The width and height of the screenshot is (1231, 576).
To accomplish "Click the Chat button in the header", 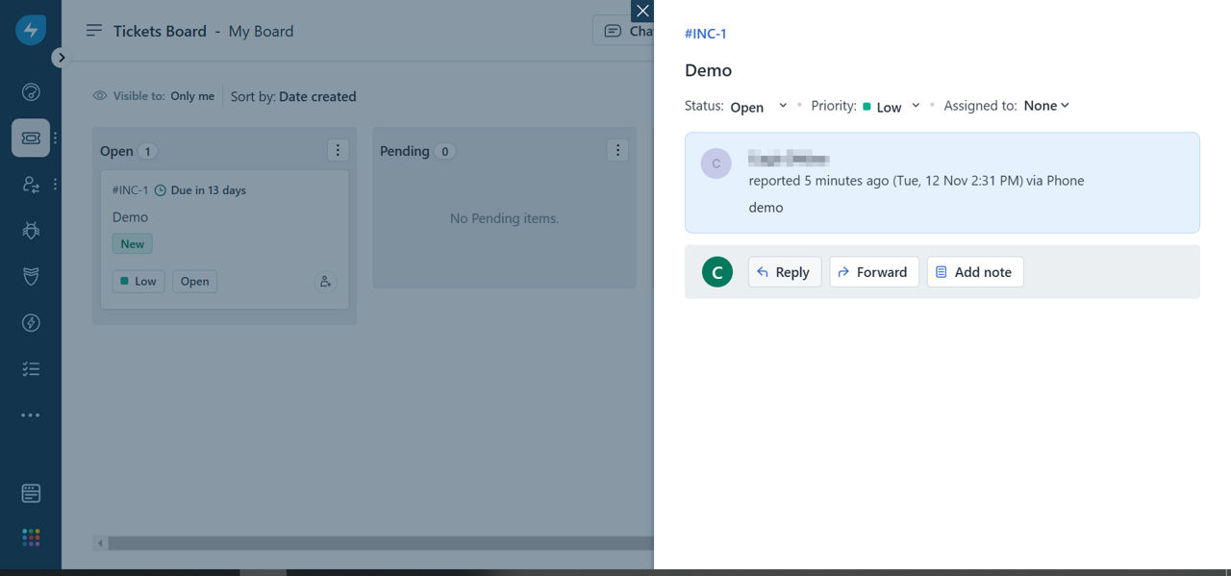I will point(624,31).
